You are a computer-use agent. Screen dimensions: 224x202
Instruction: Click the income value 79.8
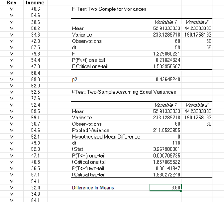(35, 53)
